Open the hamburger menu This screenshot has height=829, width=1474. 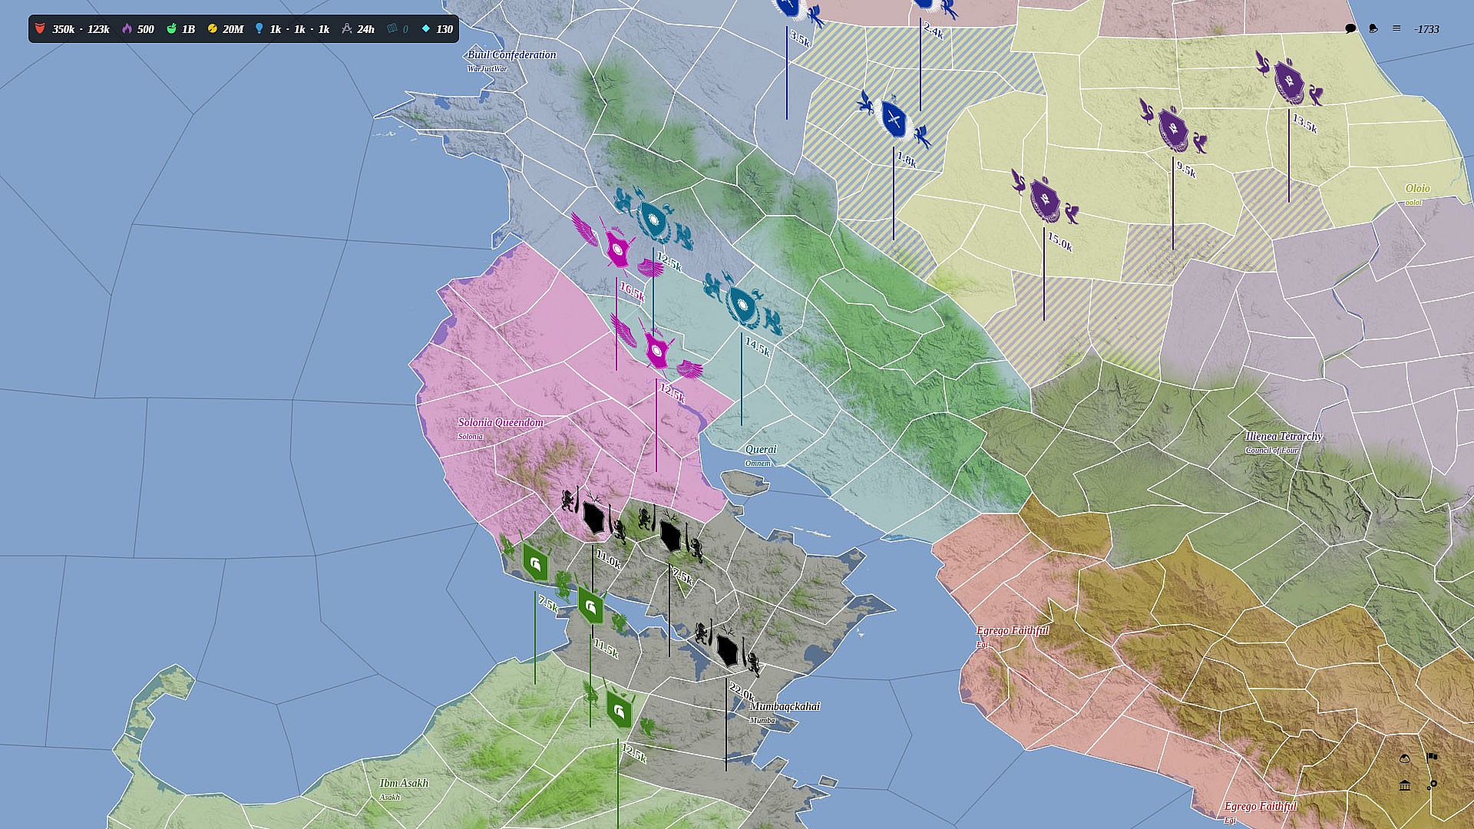point(1396,28)
